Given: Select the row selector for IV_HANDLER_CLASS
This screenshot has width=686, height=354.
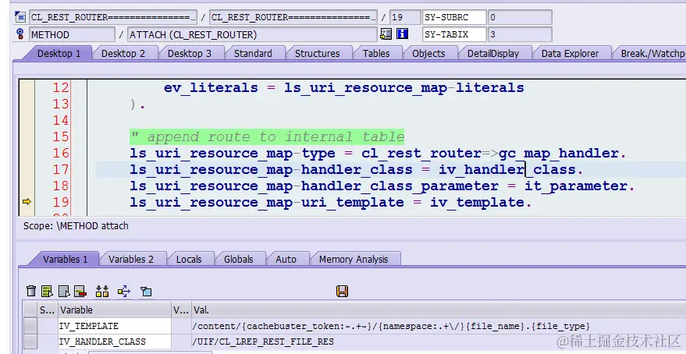Looking at the screenshot, I should point(30,342).
